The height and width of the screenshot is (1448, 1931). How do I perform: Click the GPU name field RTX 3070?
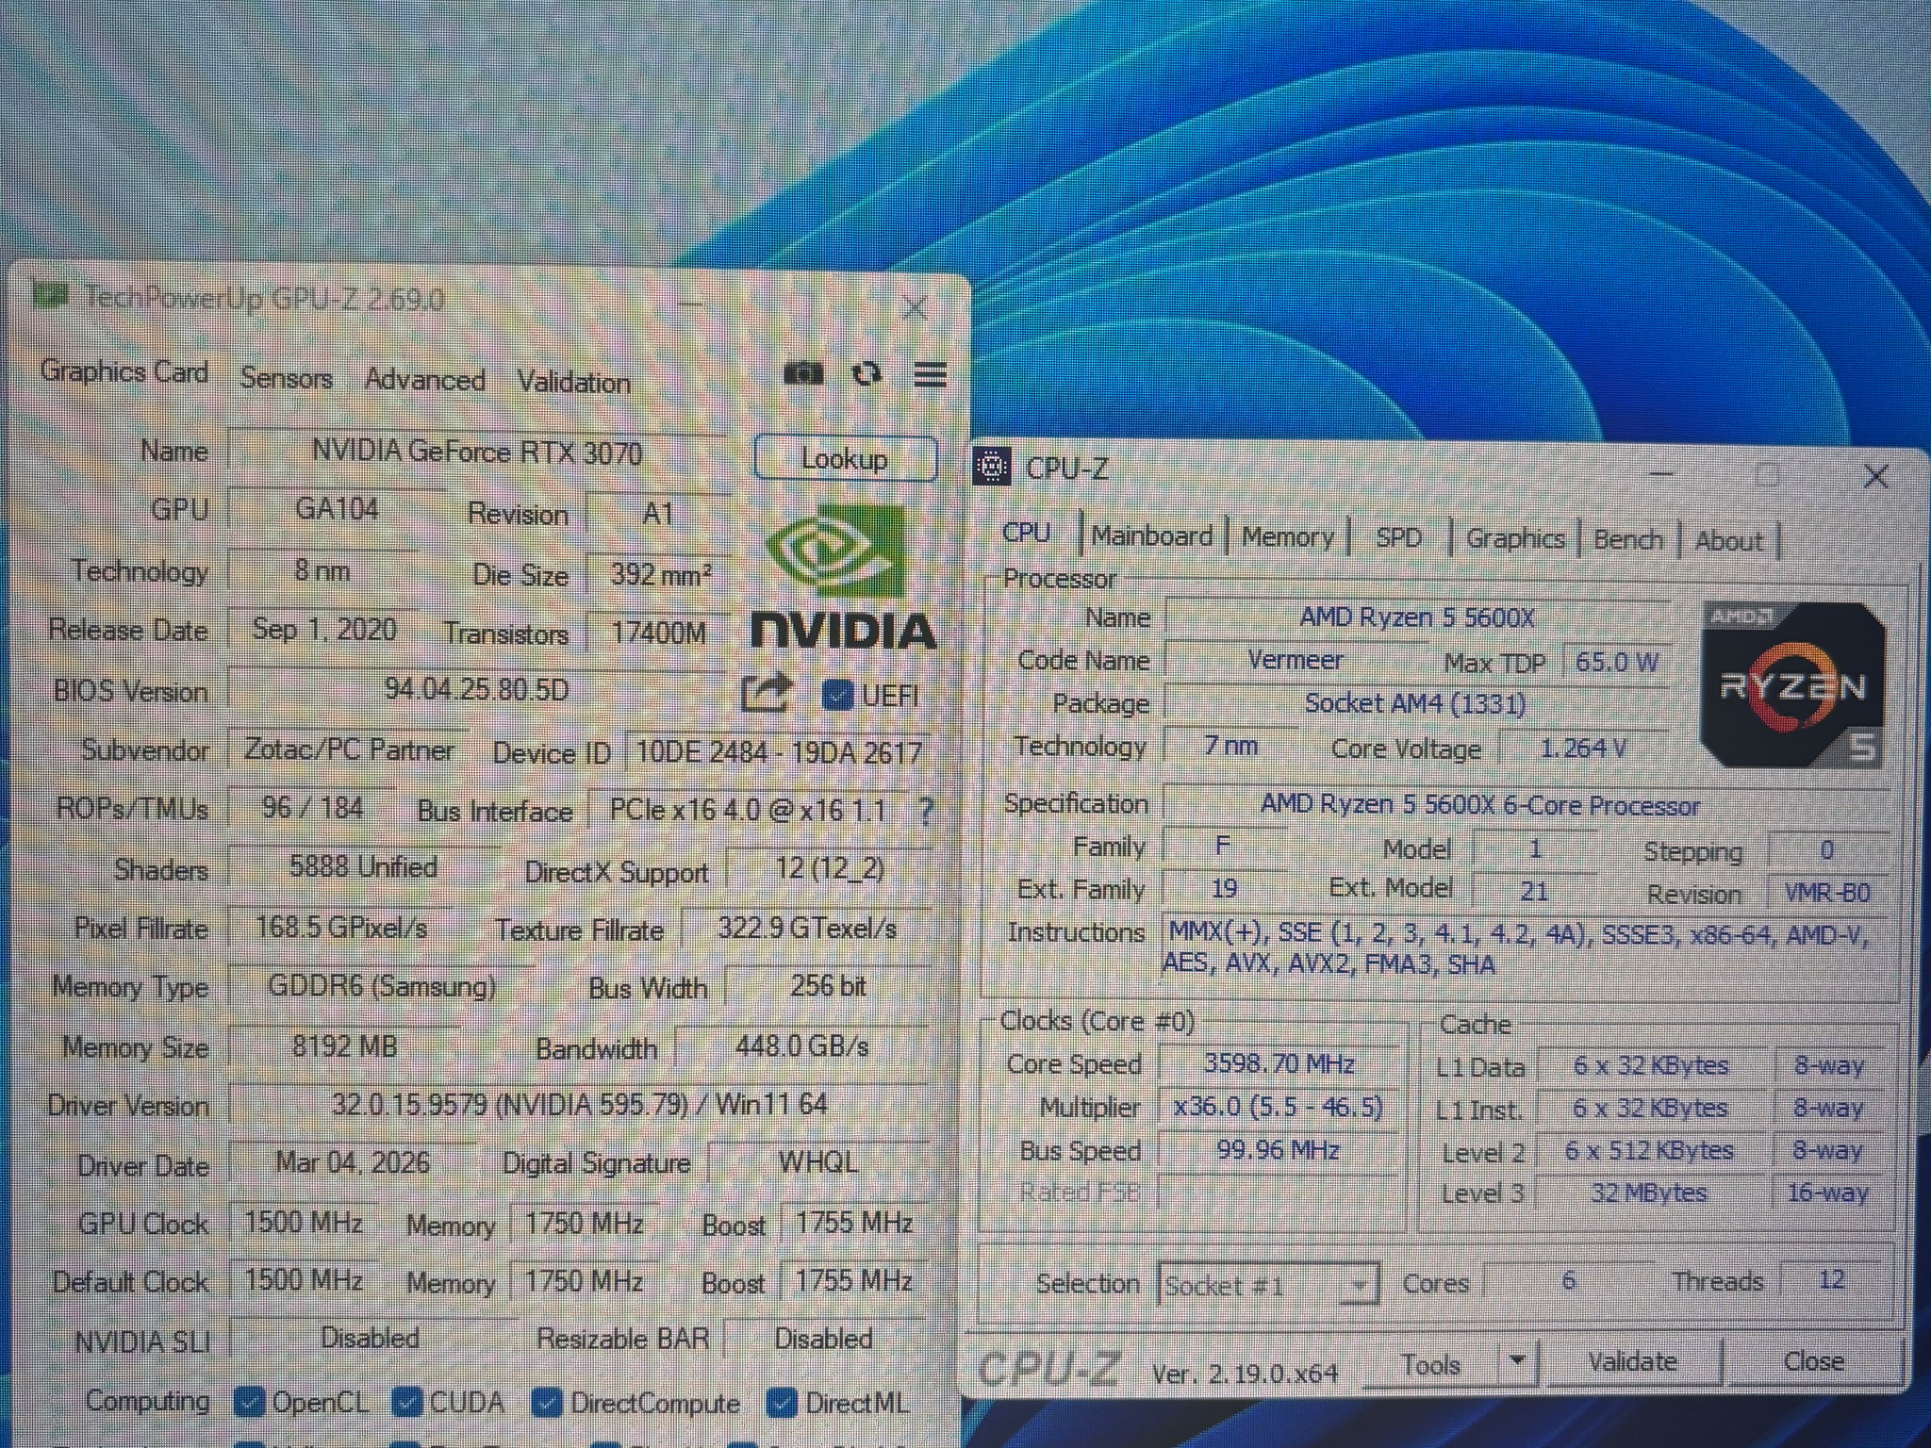click(x=478, y=452)
